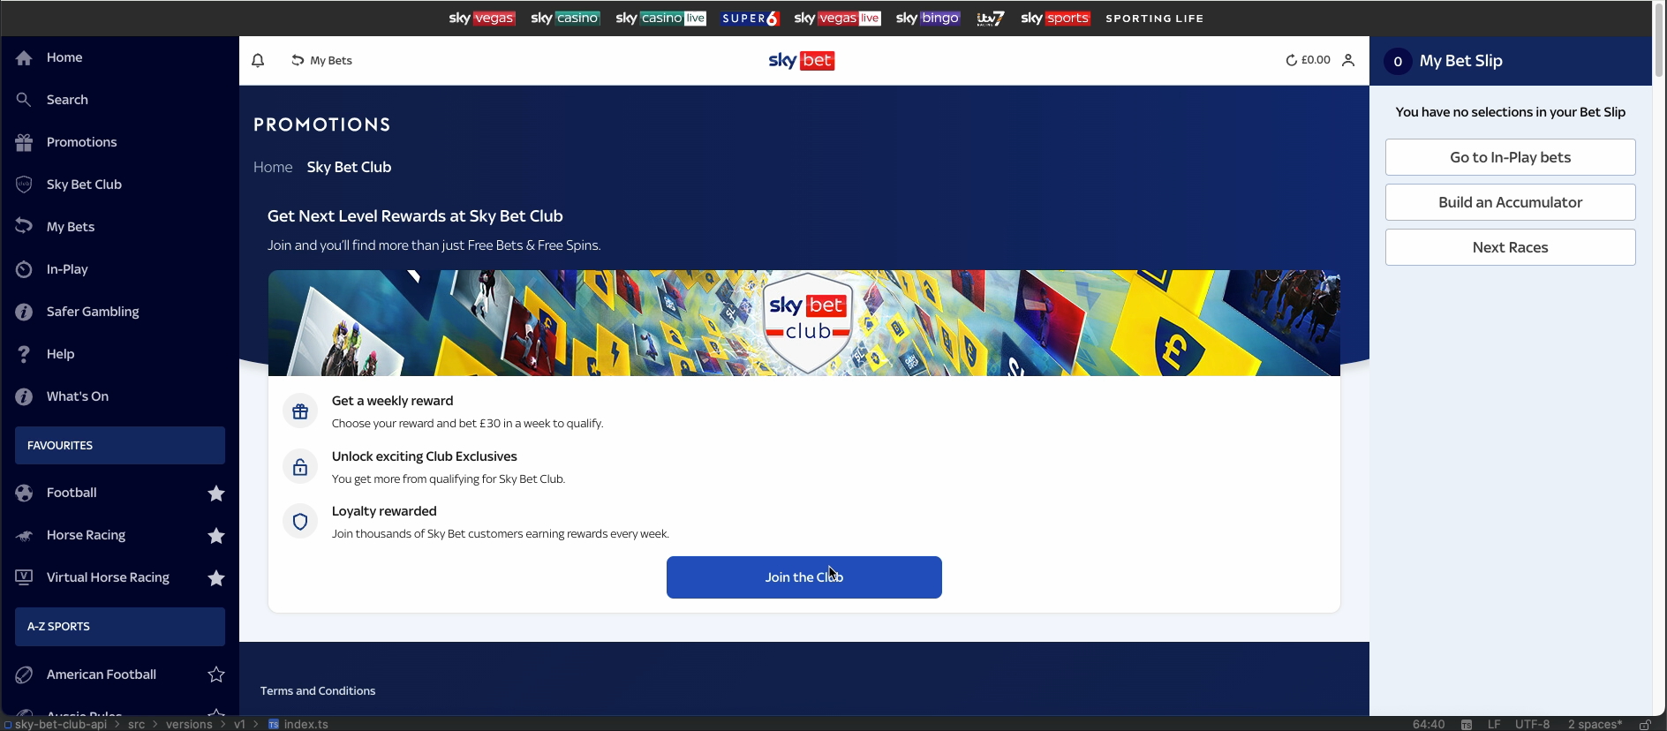
Task: Open My Bets in the top header
Action: tap(322, 61)
